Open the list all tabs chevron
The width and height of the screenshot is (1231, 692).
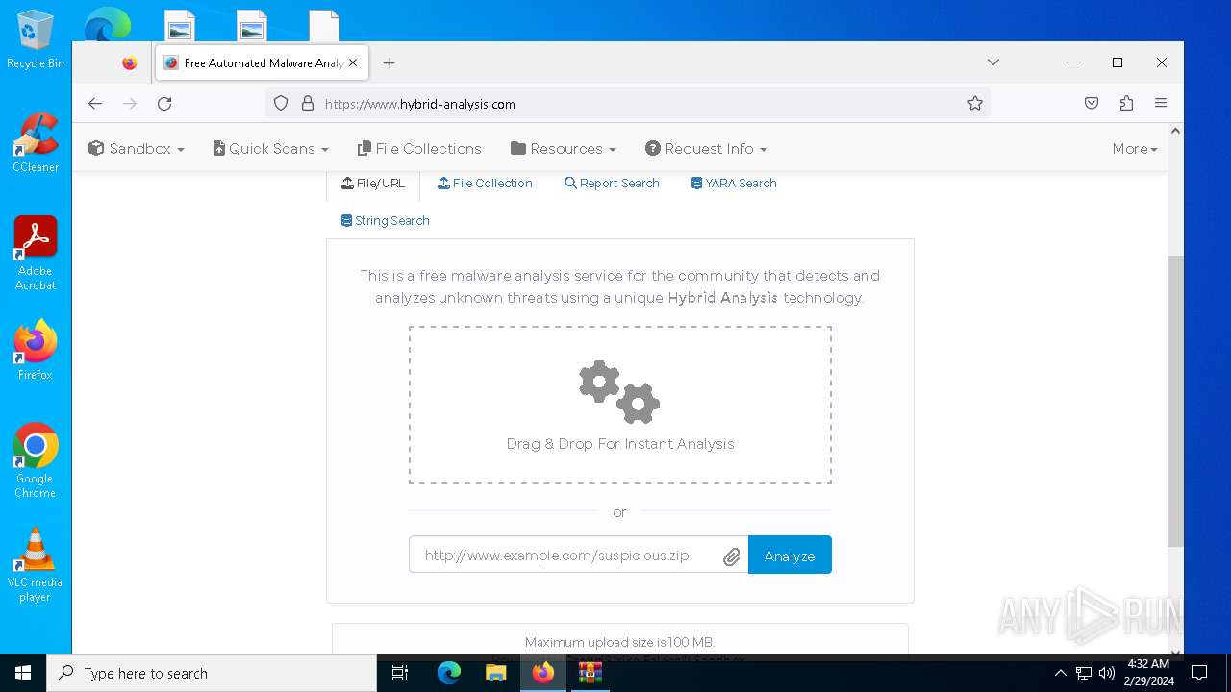click(993, 62)
